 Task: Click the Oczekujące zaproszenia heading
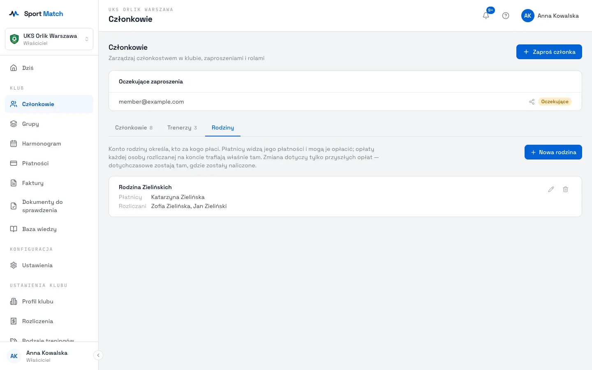click(151, 81)
